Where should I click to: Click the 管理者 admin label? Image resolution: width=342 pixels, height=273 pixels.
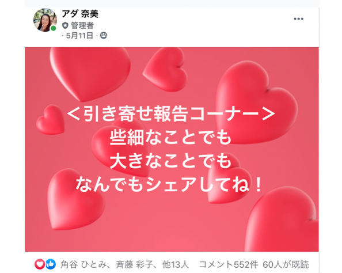click(x=82, y=25)
